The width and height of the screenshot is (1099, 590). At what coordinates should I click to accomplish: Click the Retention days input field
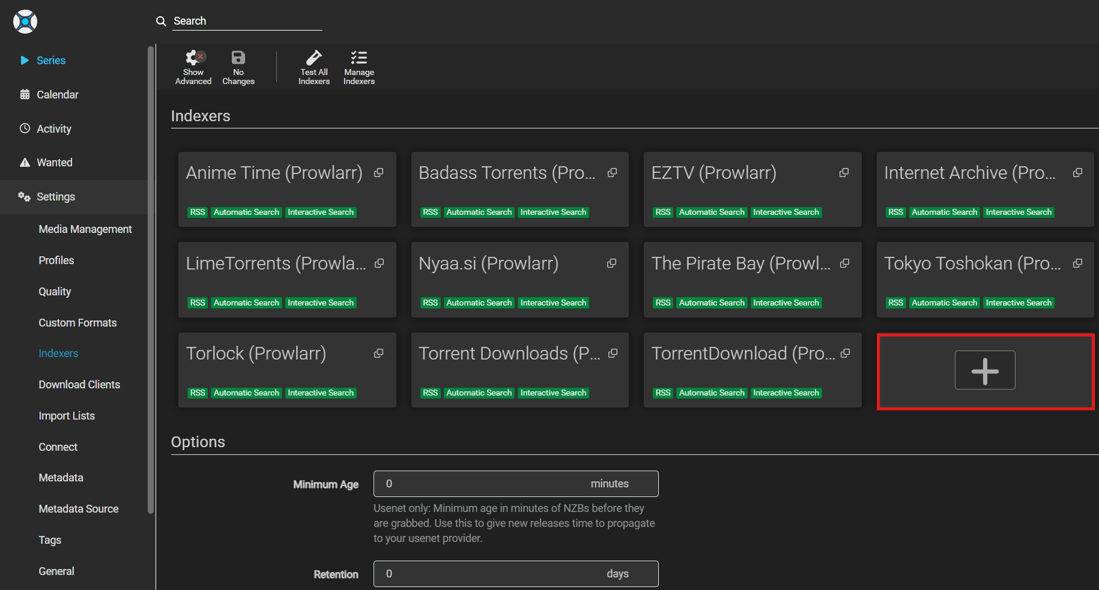[515, 574]
